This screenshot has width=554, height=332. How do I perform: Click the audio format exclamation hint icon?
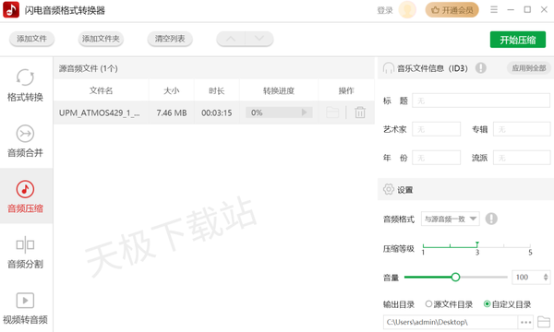pos(491,219)
